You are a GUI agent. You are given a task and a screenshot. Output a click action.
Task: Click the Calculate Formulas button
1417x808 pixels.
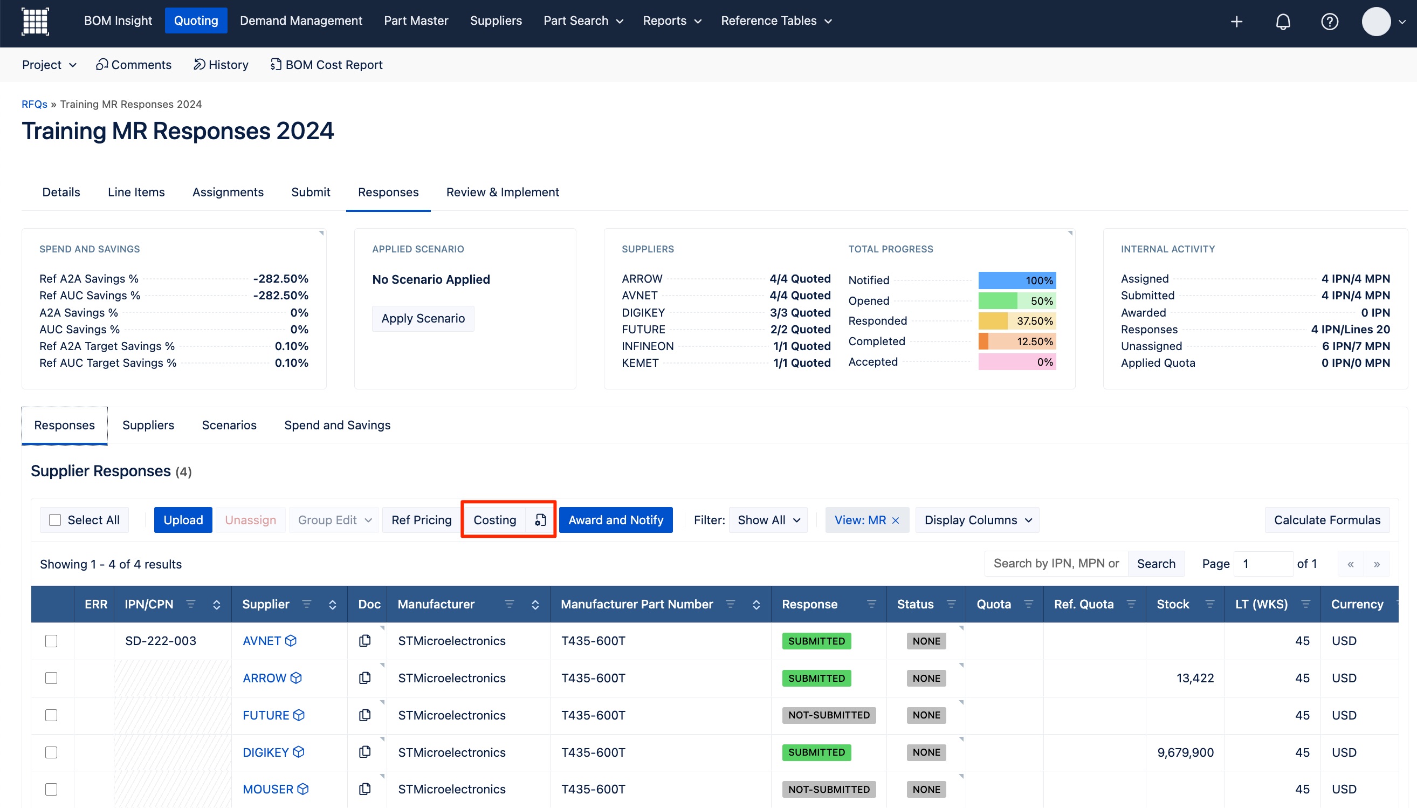(x=1327, y=520)
